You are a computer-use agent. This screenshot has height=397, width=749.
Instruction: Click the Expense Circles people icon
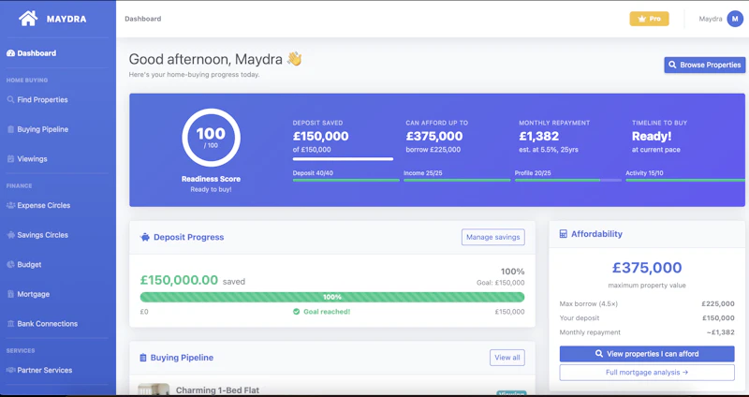tap(10, 205)
